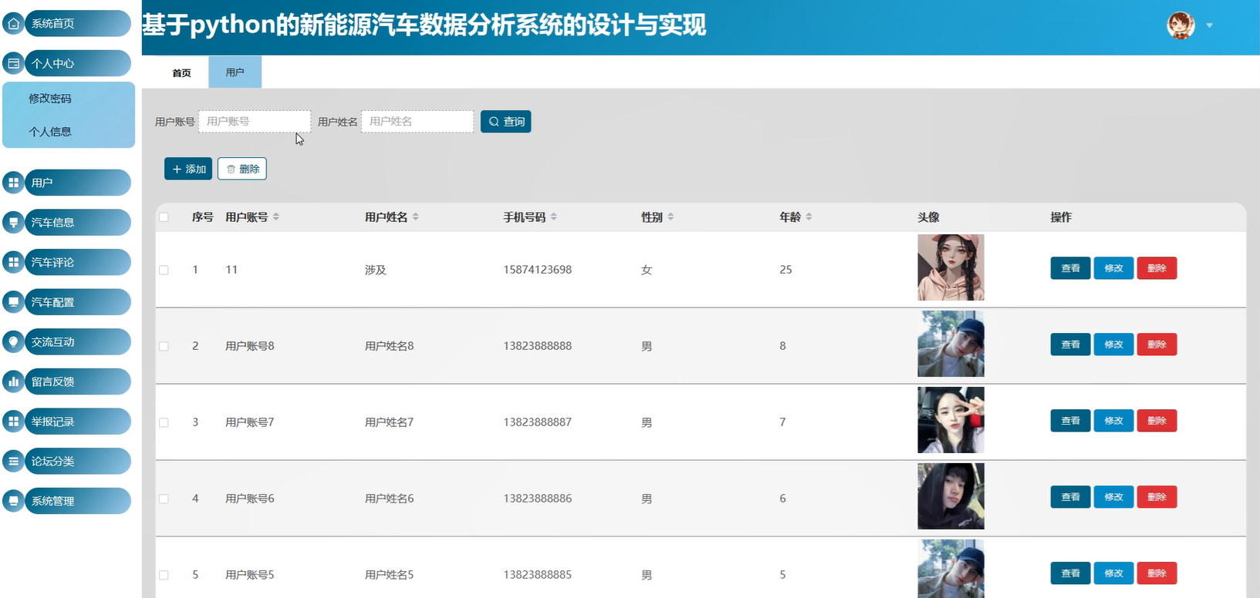Click the icon beside 系统管理

tap(14, 501)
